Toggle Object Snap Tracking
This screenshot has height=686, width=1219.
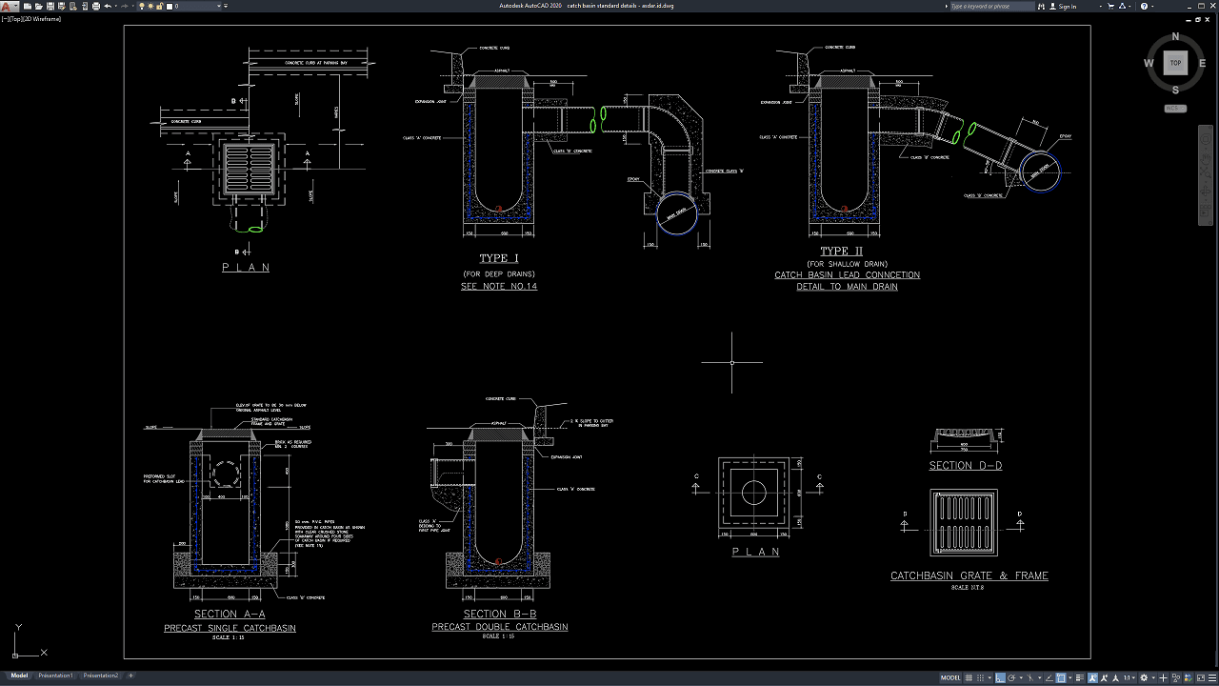tap(1049, 677)
